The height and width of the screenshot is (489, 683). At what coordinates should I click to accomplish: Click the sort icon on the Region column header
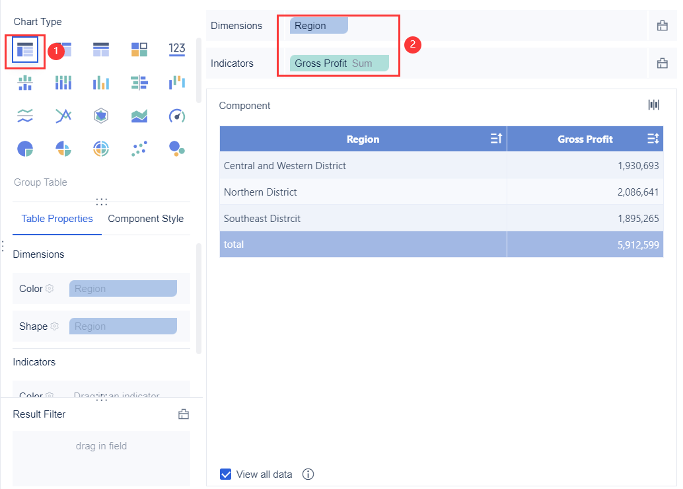pyautogui.click(x=497, y=139)
